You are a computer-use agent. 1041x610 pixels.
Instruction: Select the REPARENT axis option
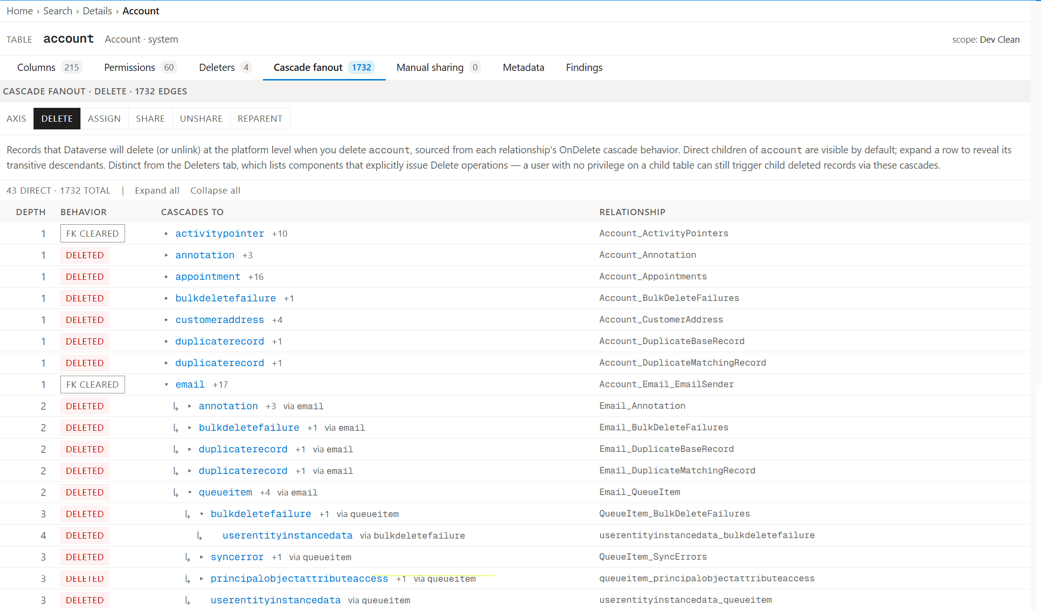click(x=260, y=119)
